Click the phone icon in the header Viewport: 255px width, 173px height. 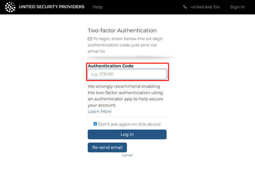(x=185, y=7)
